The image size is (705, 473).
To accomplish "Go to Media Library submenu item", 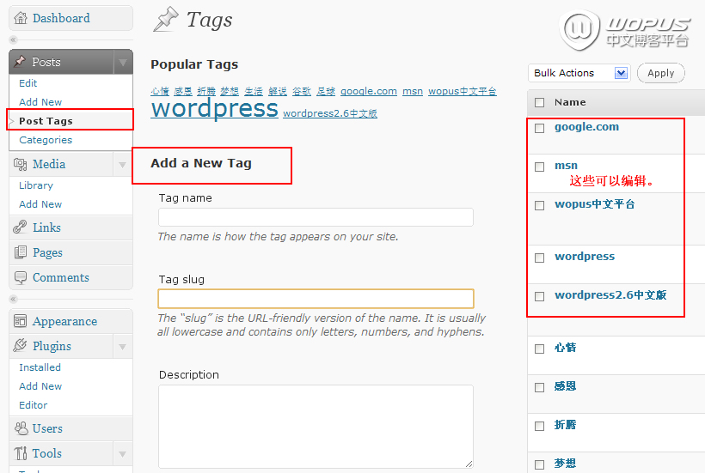I will click(36, 185).
